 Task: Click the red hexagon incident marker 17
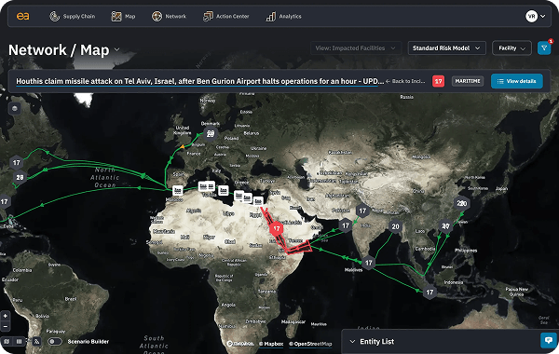(x=277, y=228)
